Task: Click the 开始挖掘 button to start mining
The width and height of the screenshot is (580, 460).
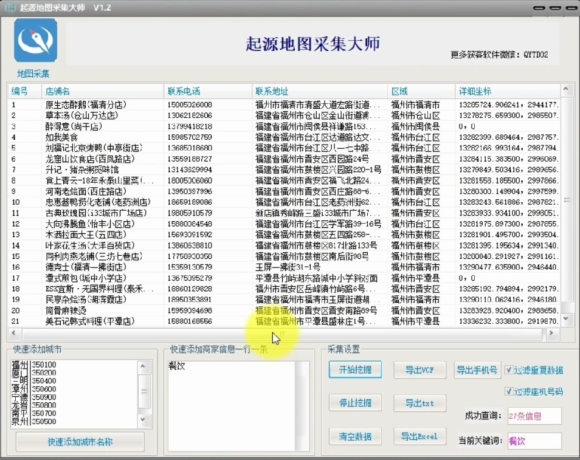Action: pyautogui.click(x=354, y=369)
